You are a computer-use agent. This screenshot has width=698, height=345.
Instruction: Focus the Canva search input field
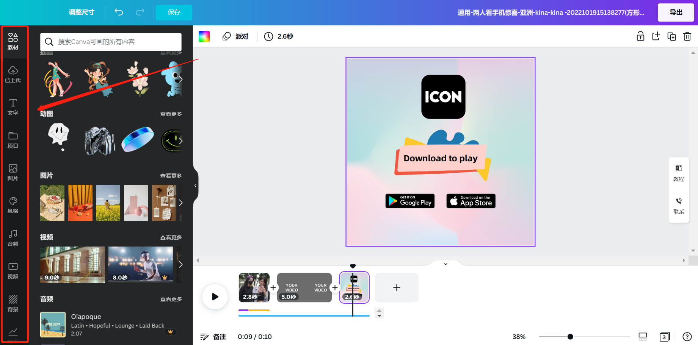(111, 42)
